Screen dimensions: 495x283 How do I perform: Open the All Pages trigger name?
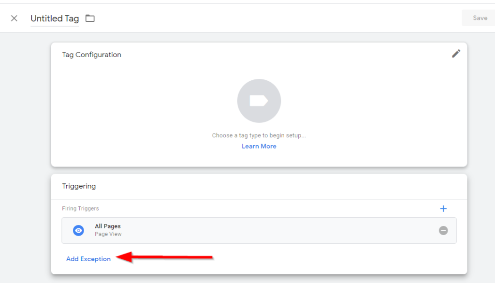[x=108, y=226]
